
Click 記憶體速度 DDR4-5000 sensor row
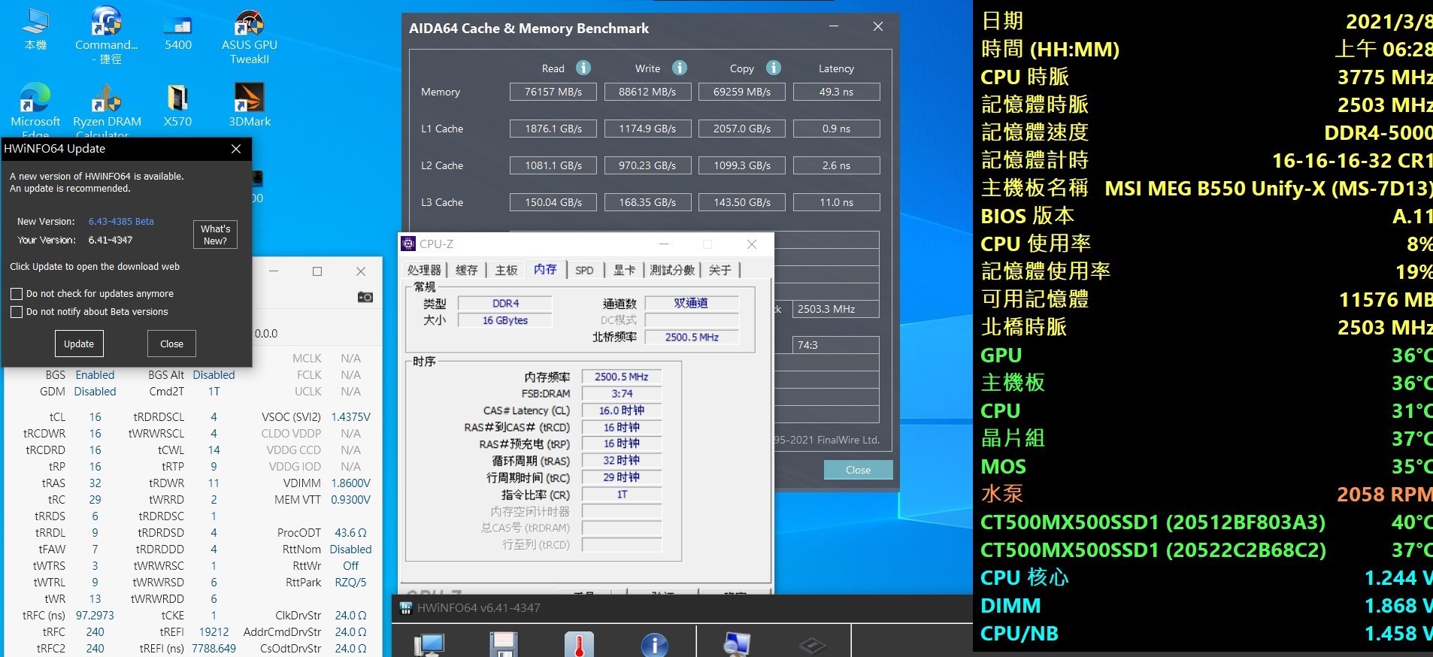[1206, 132]
